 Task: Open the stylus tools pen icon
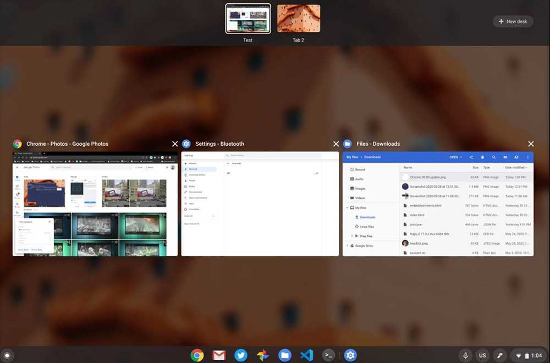coord(499,355)
